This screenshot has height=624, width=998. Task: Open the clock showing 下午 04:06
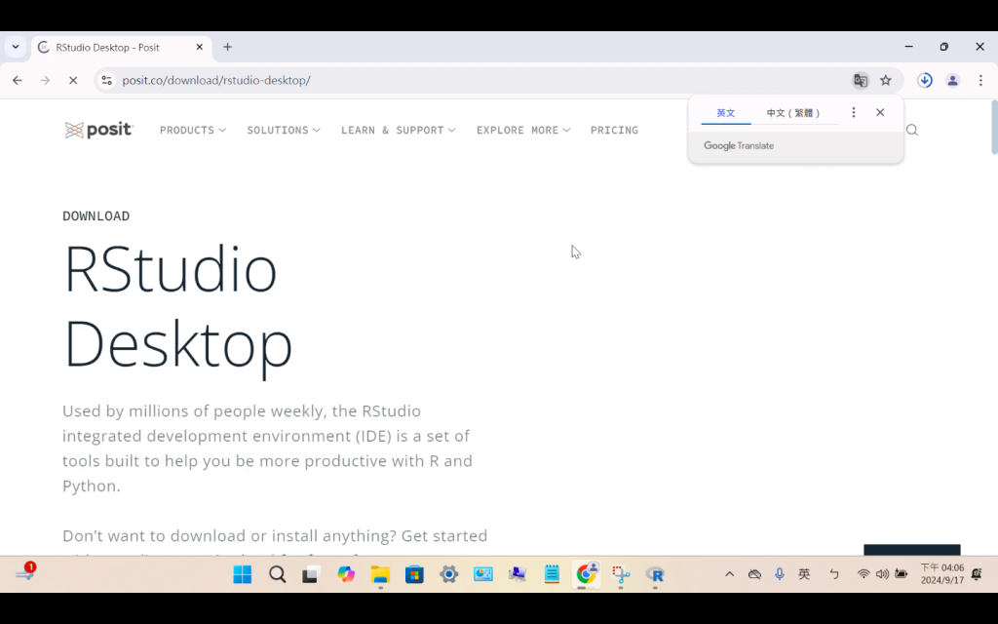click(x=942, y=573)
